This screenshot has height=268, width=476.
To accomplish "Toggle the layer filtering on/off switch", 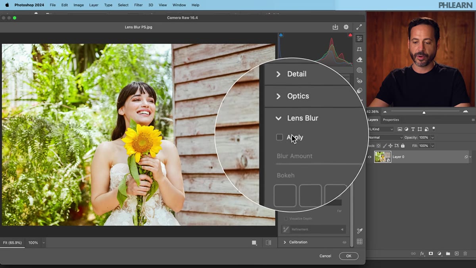I will 434,128.
